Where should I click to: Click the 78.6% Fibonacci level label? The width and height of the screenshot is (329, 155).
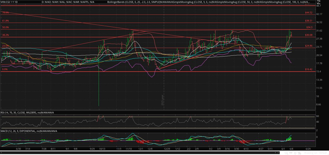click(5, 13)
